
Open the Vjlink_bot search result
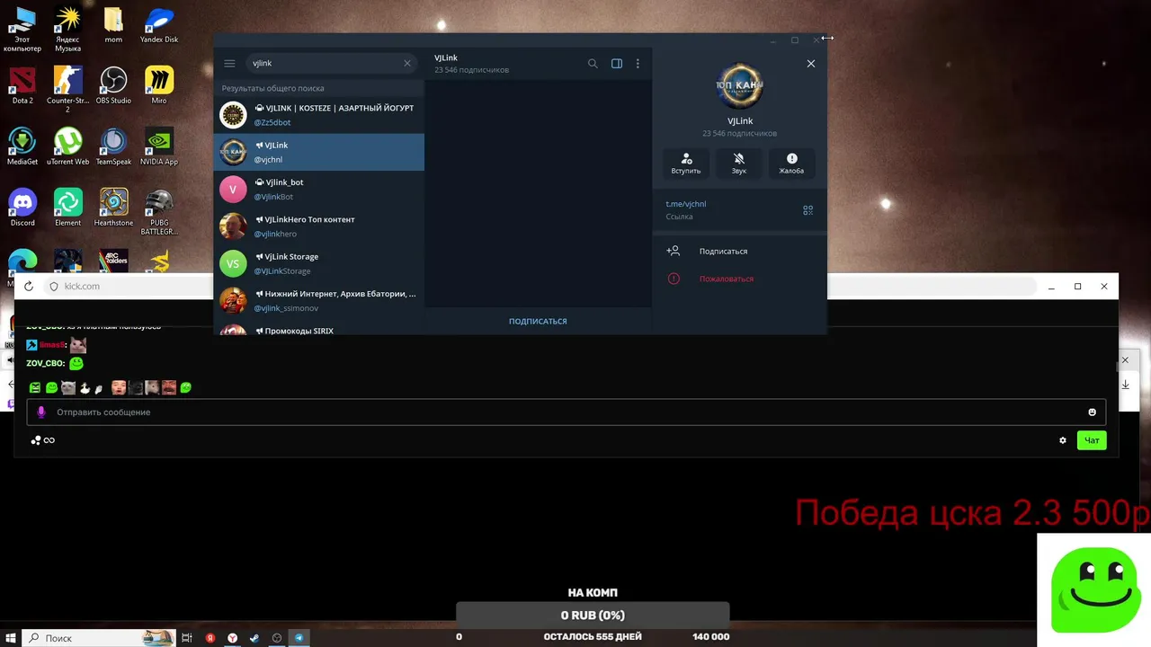(319, 189)
